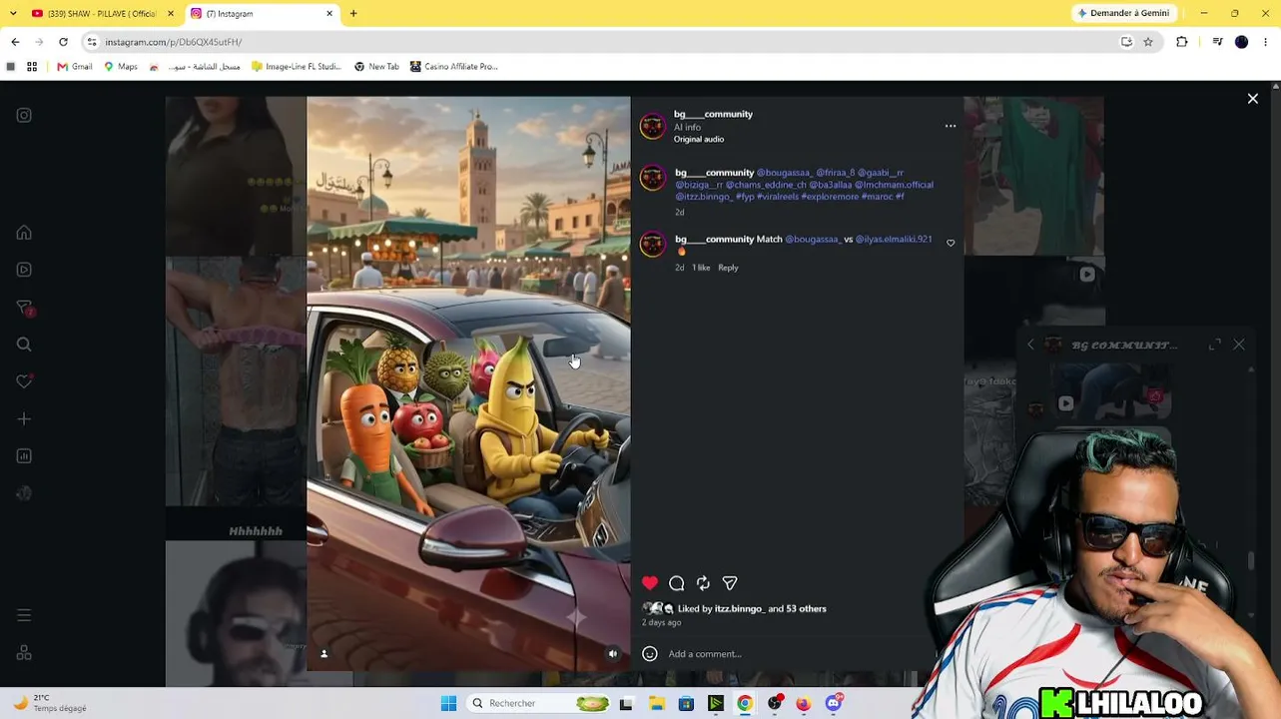Open the Windows Start menu

coord(448,703)
